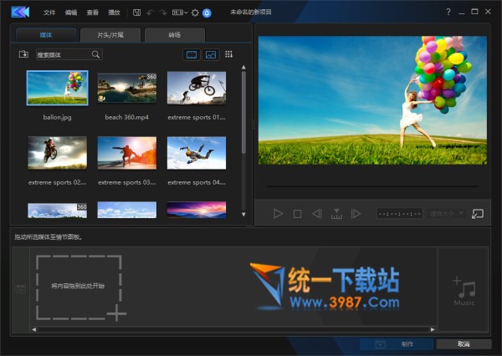Select the extreme sports 01 thumbnail

[x=197, y=88]
